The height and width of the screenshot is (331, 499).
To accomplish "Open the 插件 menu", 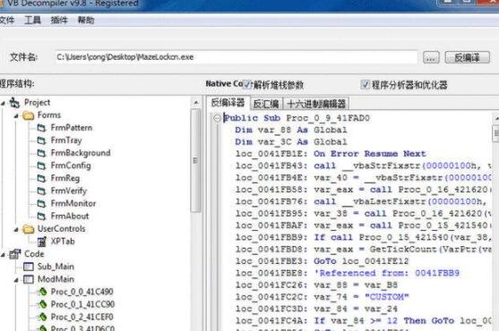I will [59, 21].
